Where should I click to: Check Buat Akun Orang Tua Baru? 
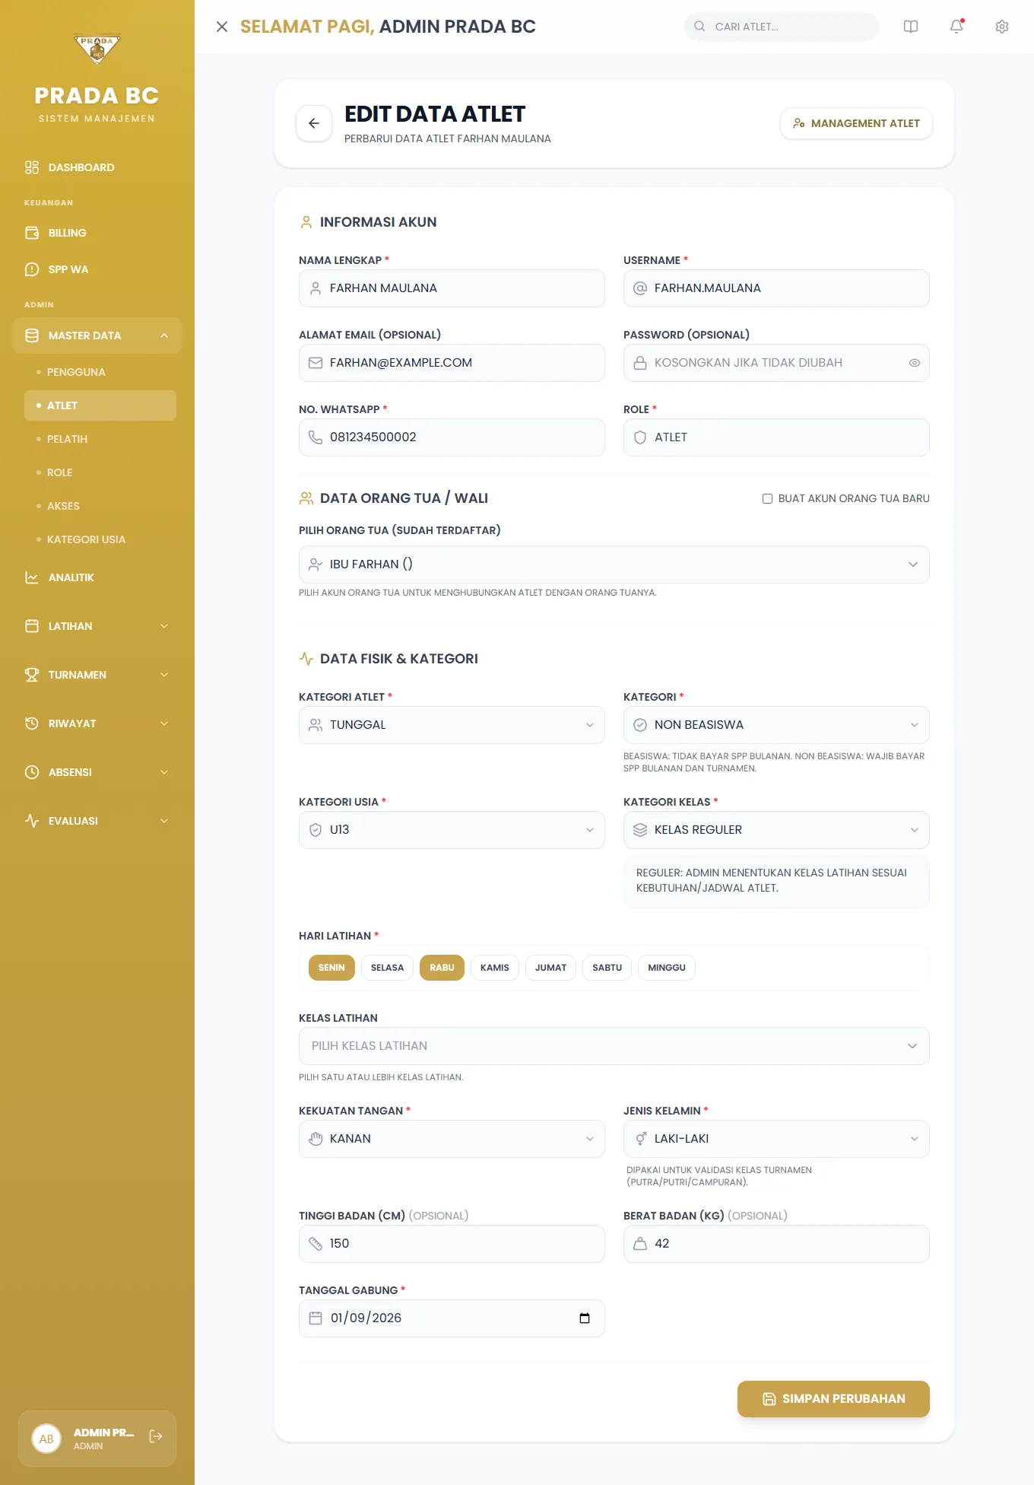click(x=768, y=499)
